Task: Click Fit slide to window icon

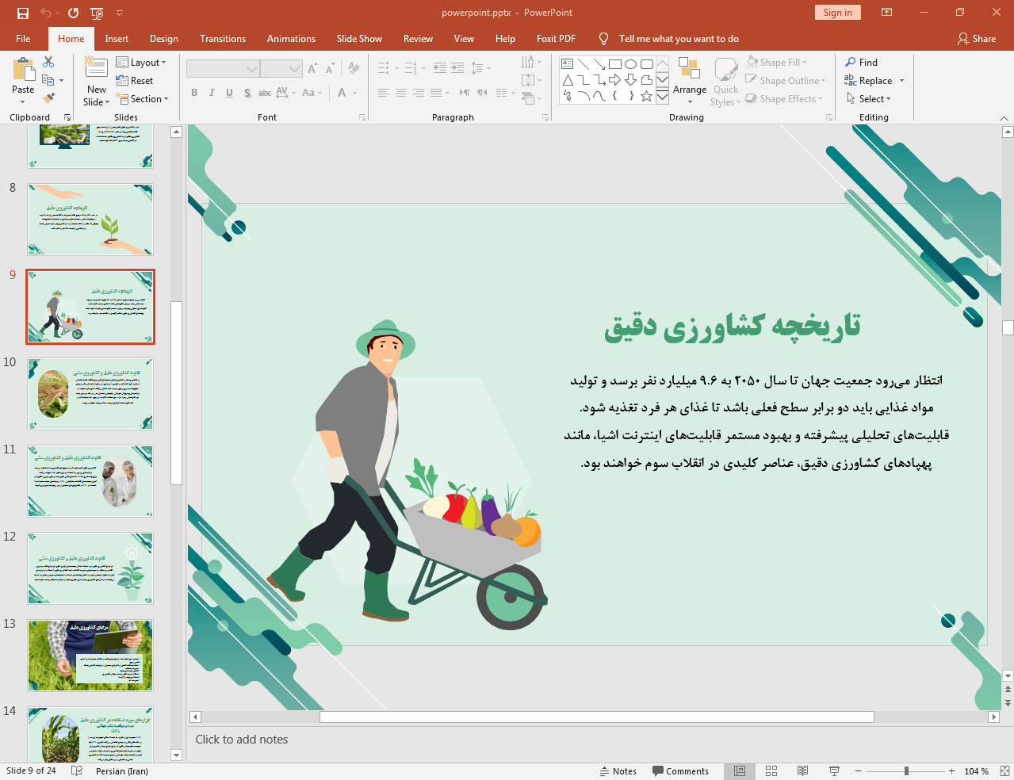Action: pos(1004,771)
